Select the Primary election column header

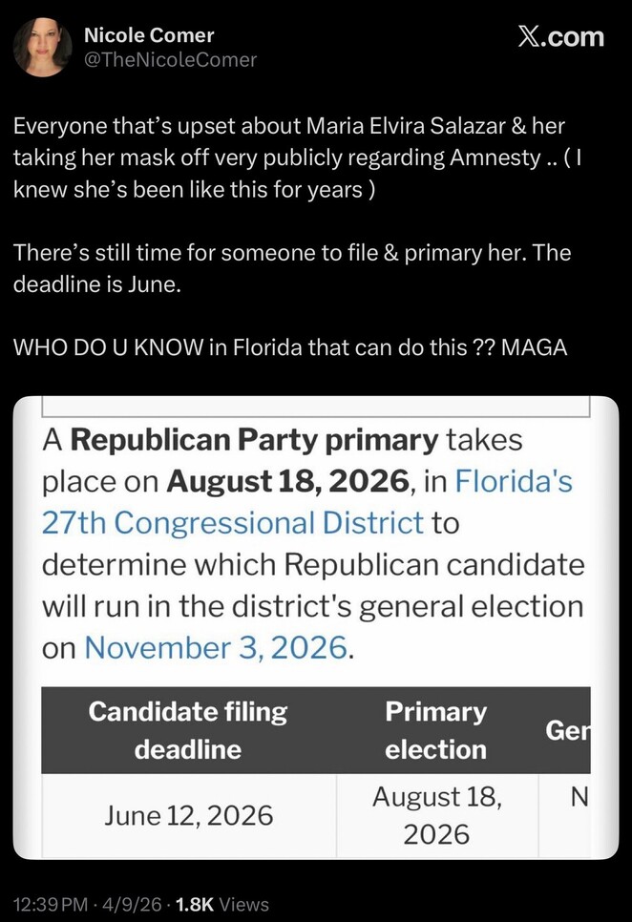(x=435, y=730)
